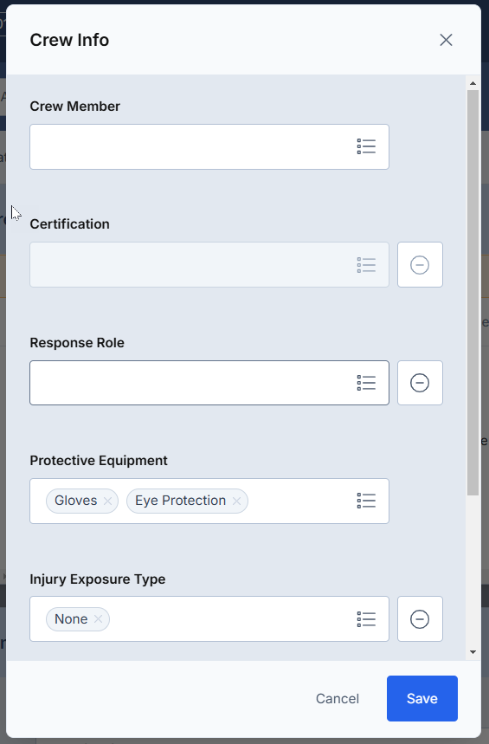
Task: Open the Response Role list icon
Action: click(x=366, y=383)
